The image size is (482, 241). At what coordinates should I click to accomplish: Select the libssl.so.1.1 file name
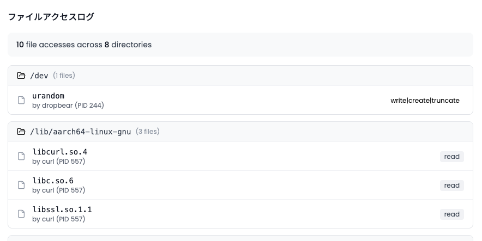(62, 209)
